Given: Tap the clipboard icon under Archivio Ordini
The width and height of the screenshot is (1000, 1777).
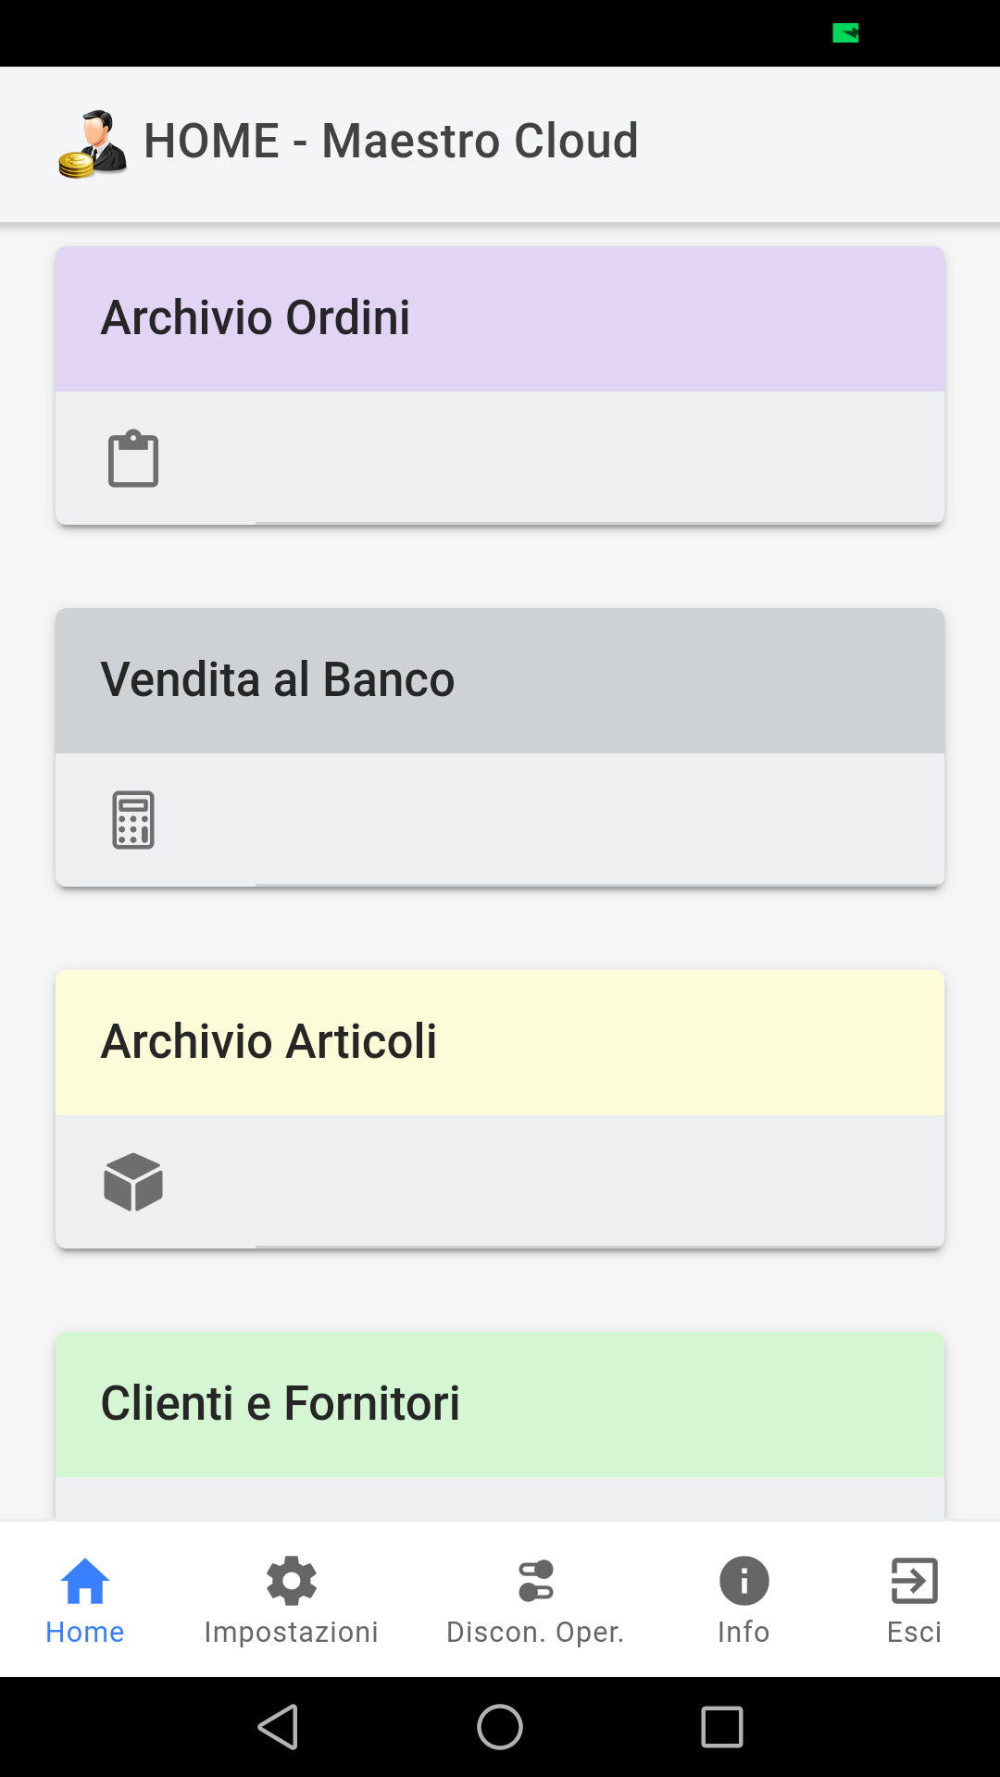Looking at the screenshot, I should coord(133,458).
